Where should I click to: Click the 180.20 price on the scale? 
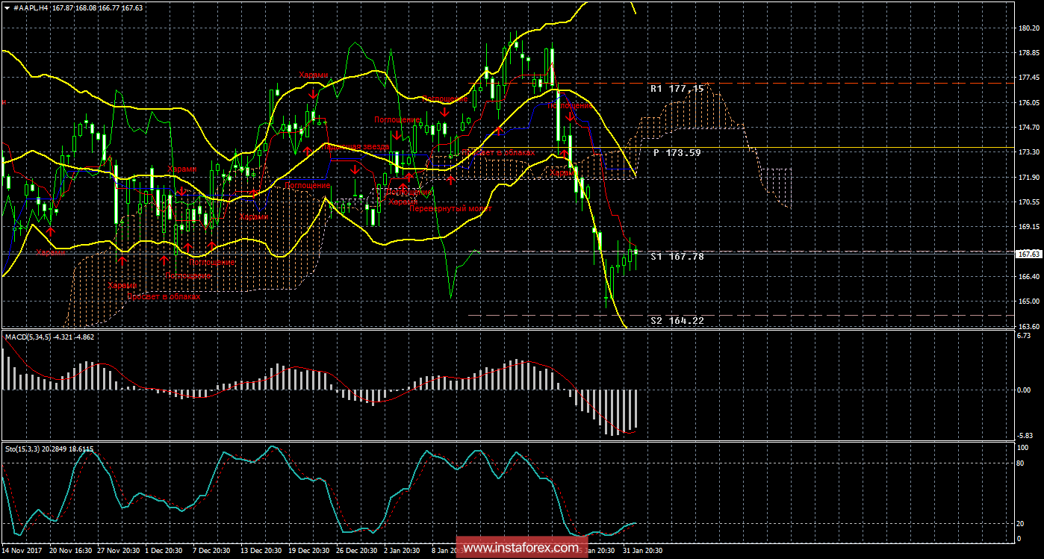(1029, 28)
